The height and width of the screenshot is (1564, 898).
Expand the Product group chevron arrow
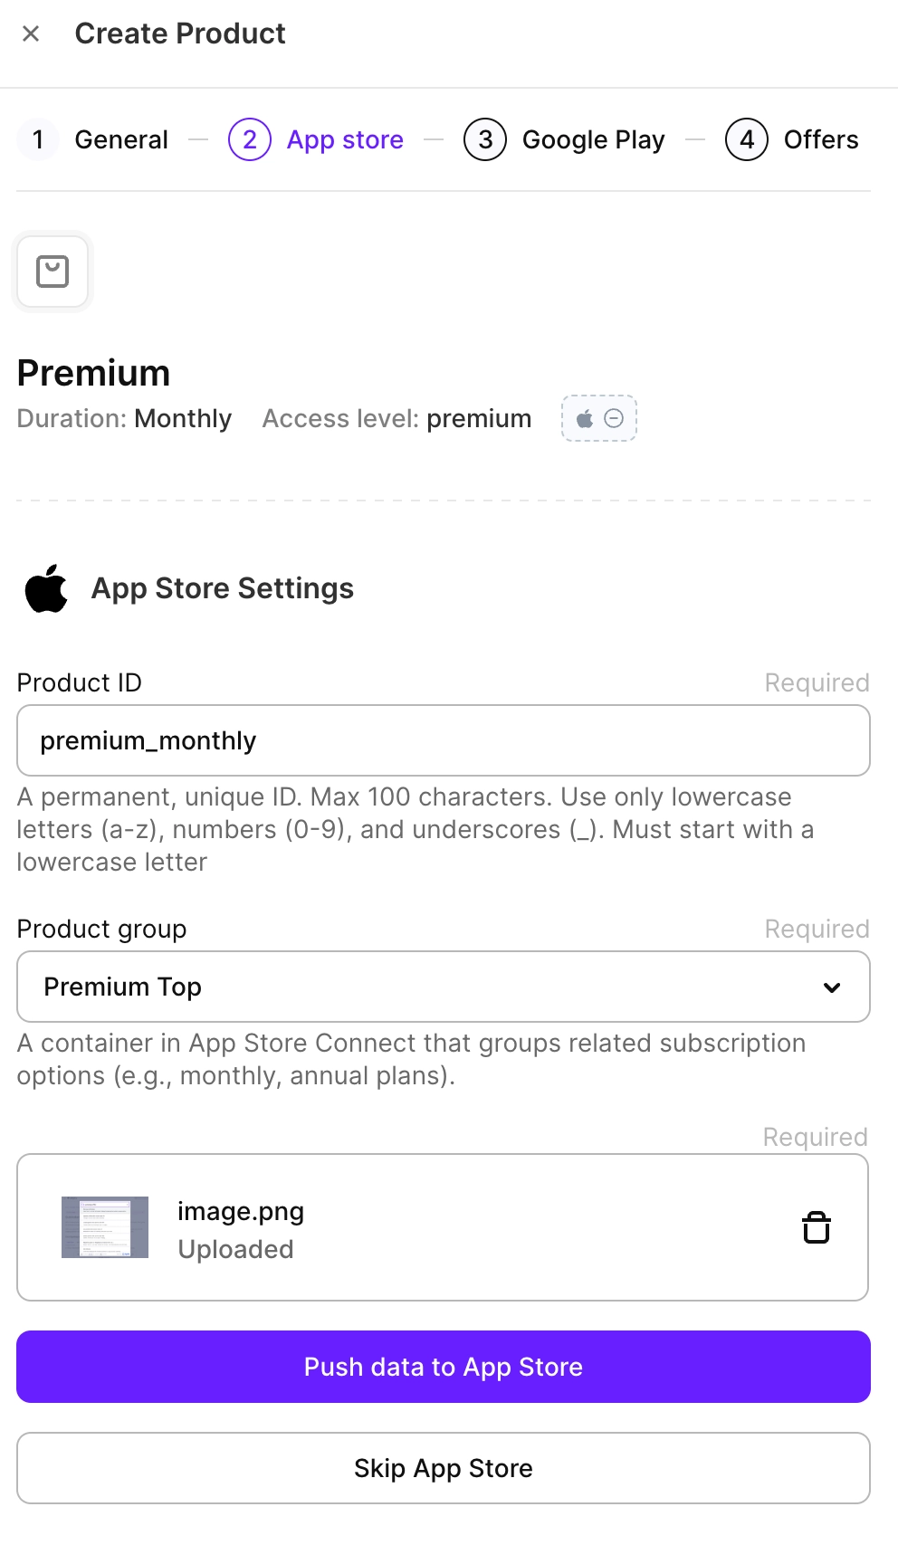(832, 987)
